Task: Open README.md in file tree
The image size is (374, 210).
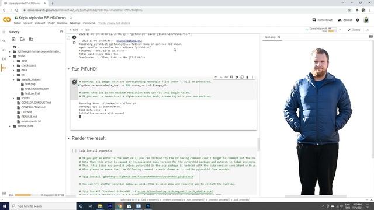Action: point(29,117)
